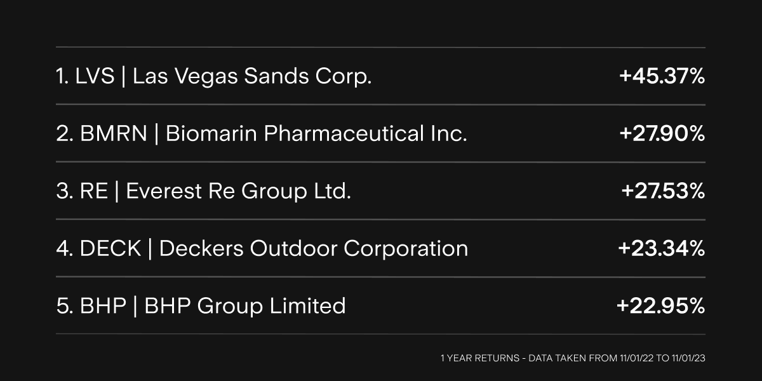This screenshot has width=762, height=381.
Task: Click rank number 5 in the list
Action: click(62, 305)
